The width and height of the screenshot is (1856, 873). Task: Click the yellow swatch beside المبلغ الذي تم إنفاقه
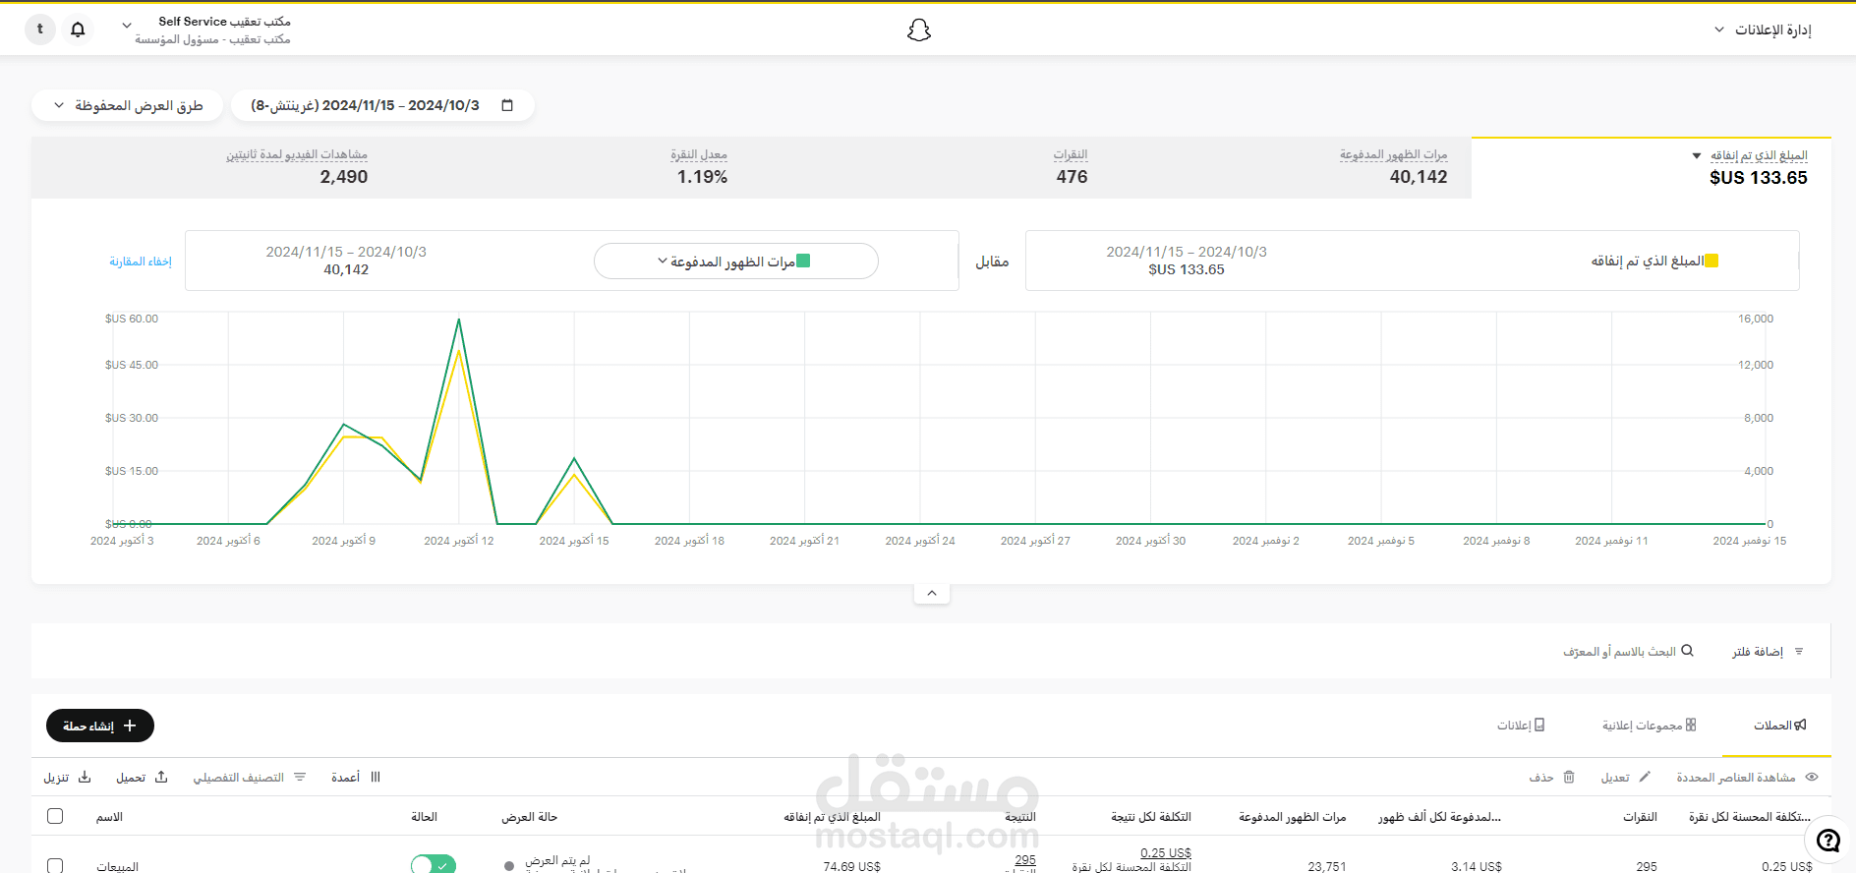tap(1711, 261)
